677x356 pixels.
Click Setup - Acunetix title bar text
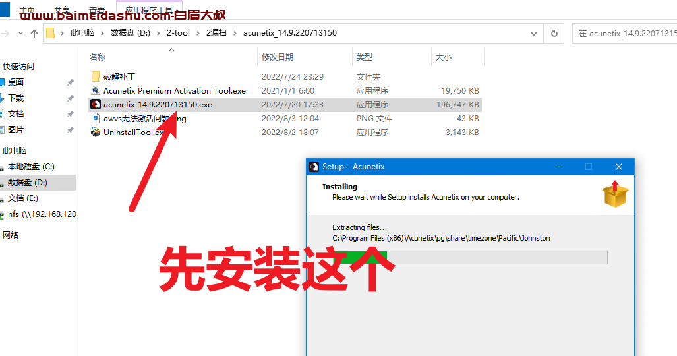pyautogui.click(x=353, y=167)
